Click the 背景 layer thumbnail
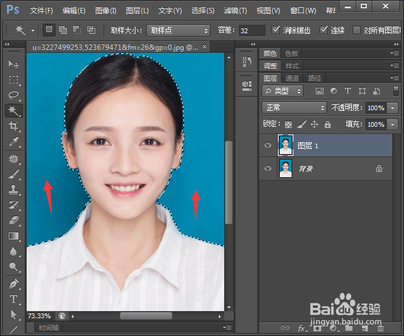 click(x=286, y=168)
